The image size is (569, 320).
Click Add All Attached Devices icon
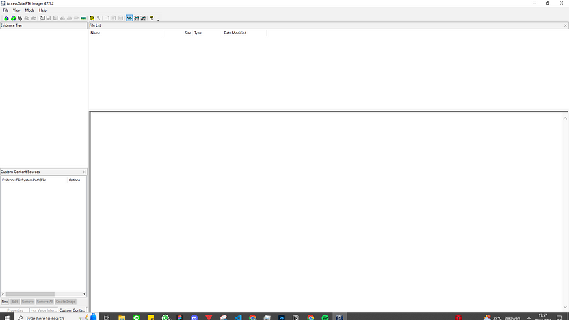[x=13, y=18]
